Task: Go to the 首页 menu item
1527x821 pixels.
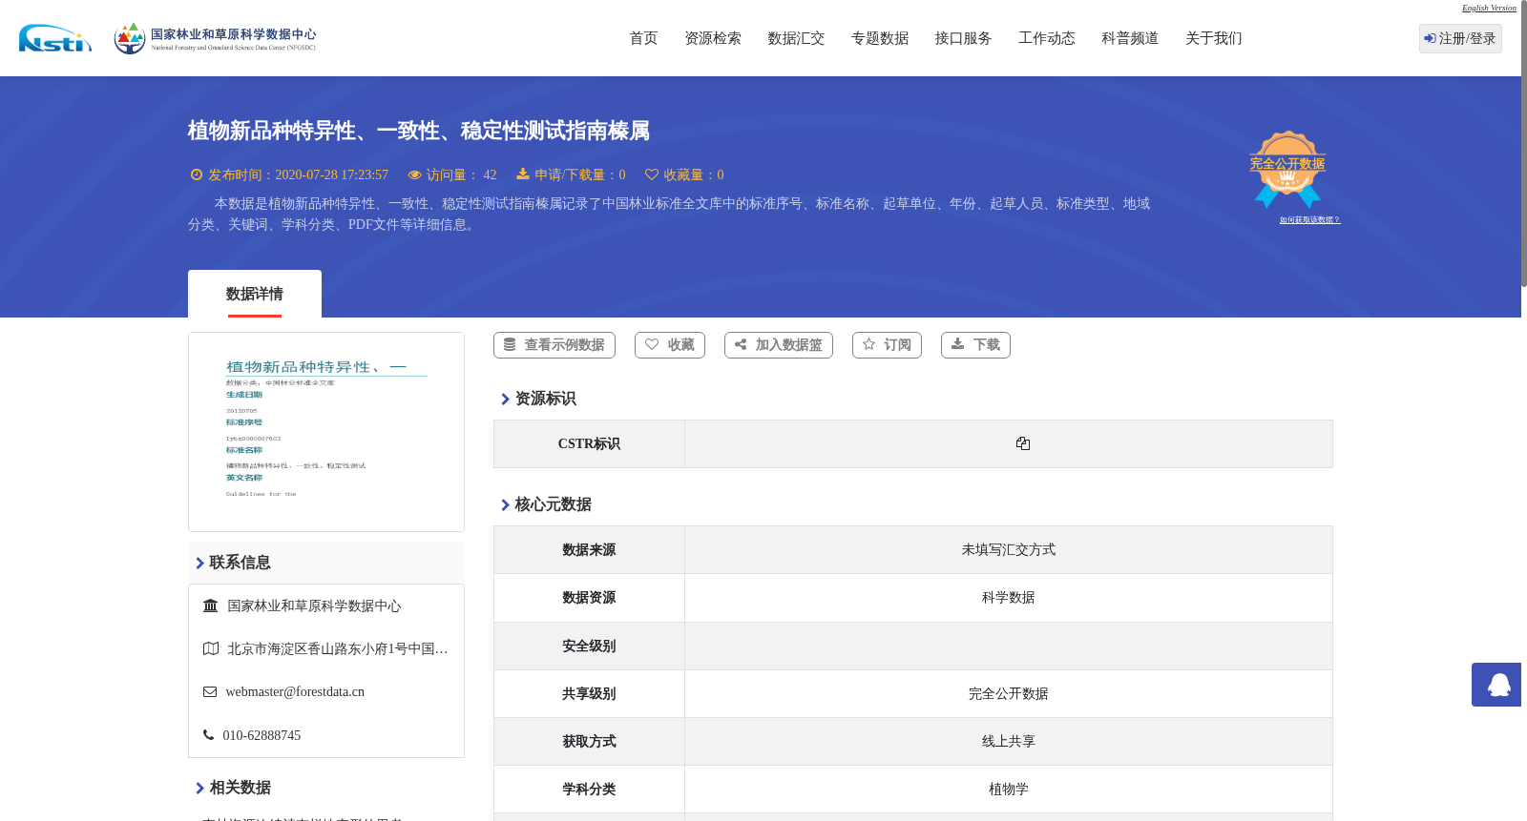Action: [x=643, y=38]
